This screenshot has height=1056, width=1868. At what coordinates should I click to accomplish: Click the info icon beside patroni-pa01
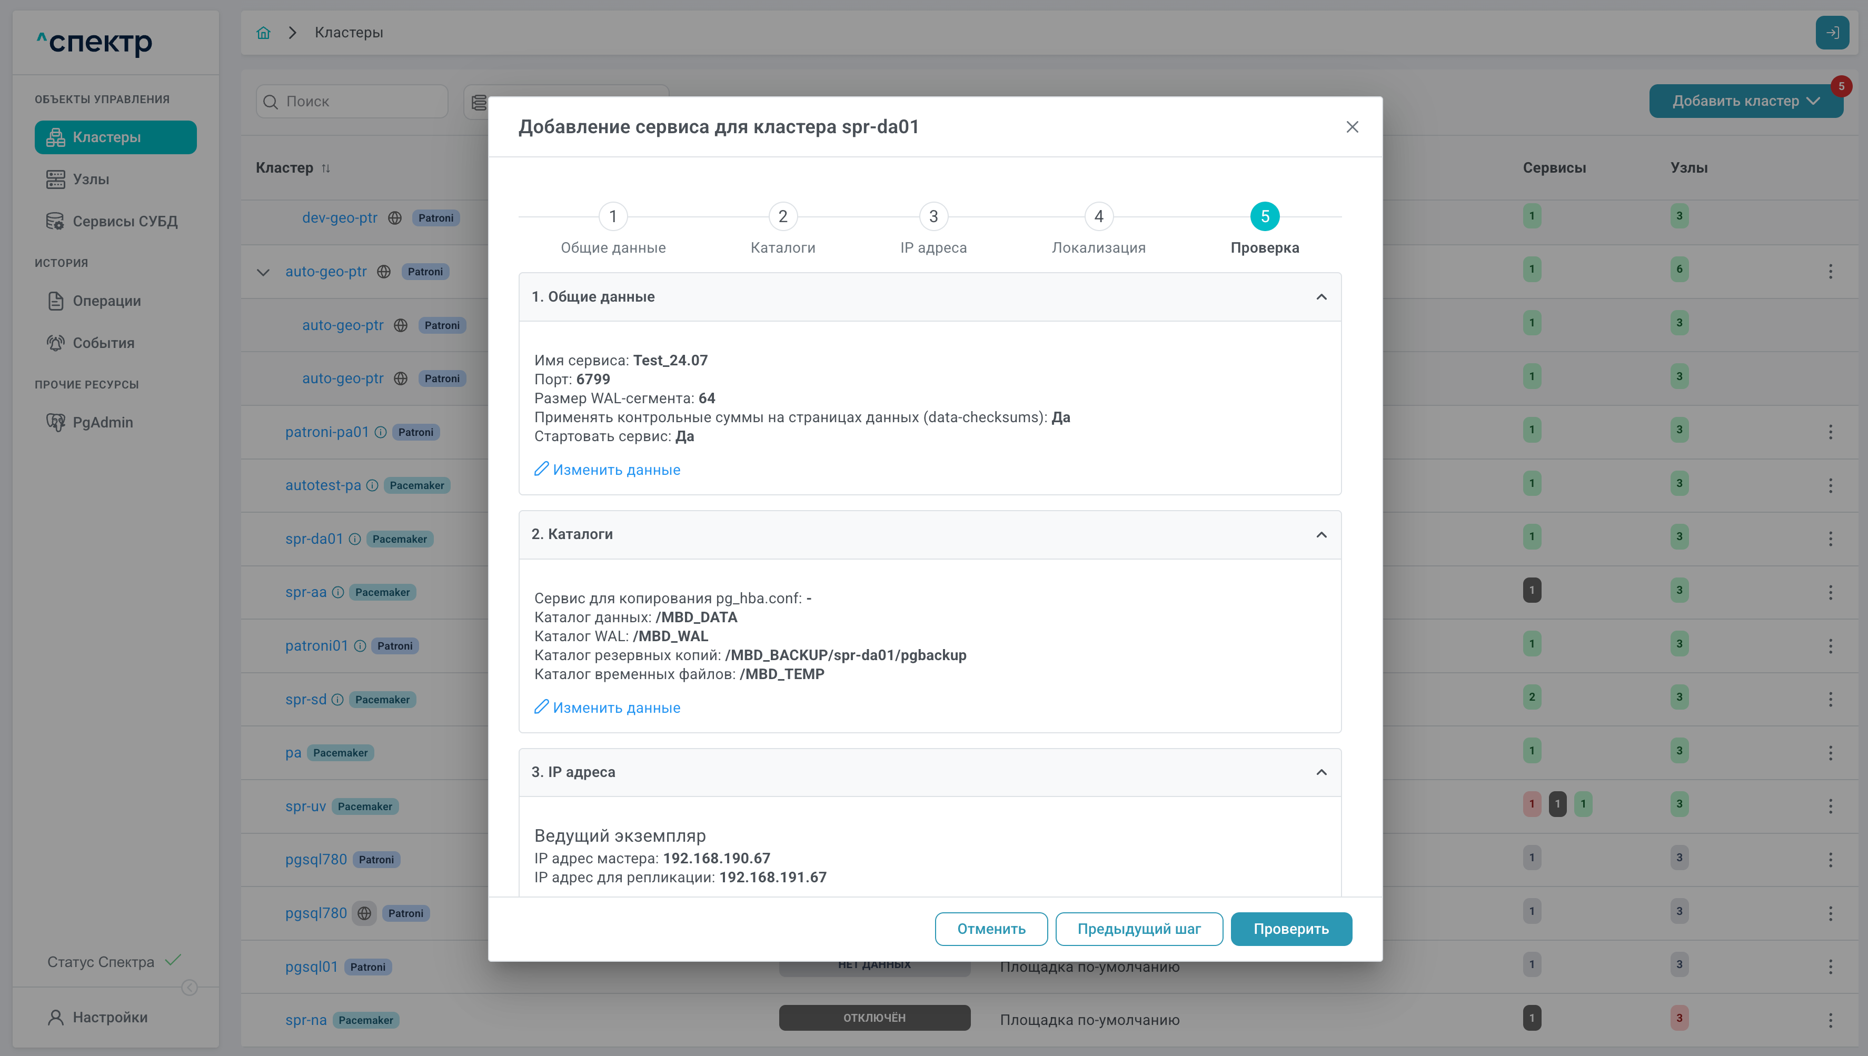(381, 432)
